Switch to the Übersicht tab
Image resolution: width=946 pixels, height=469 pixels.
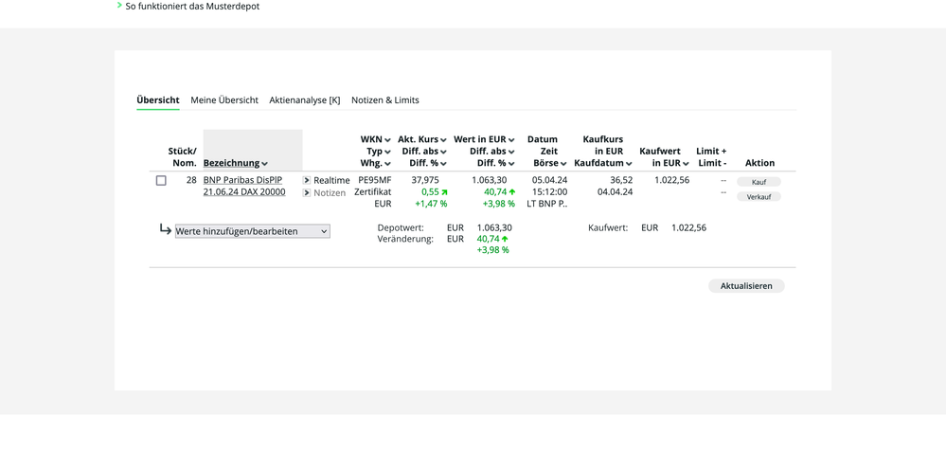point(158,100)
